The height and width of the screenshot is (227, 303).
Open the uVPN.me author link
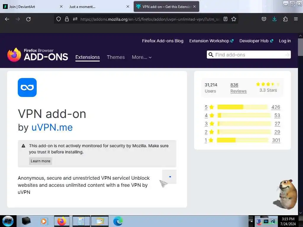coord(52,127)
